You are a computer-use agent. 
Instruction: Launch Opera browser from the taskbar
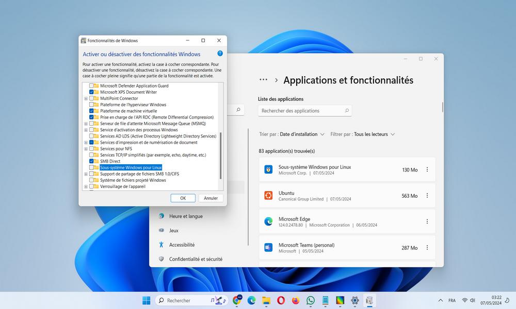click(281, 300)
